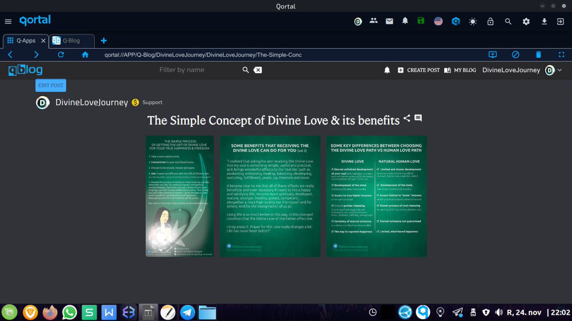
Task: Open comments with the chat icon
Action: (418, 118)
